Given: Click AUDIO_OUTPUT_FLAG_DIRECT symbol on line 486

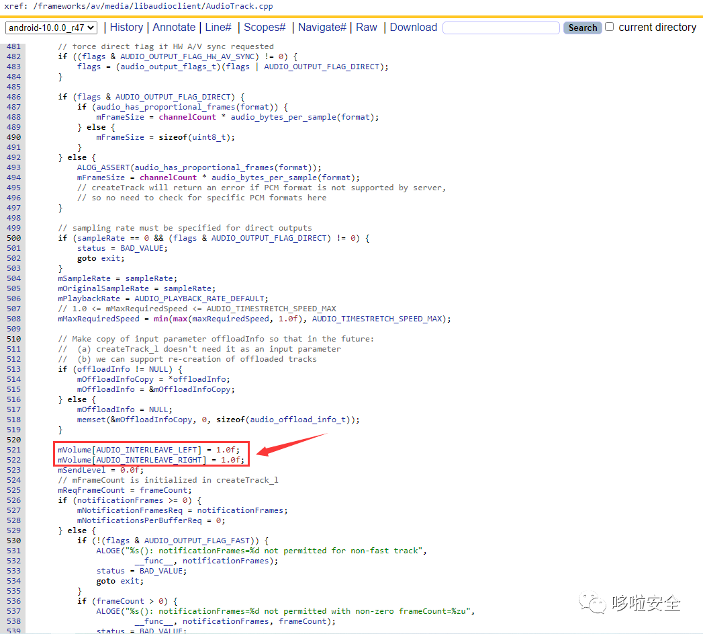Looking at the screenshot, I should [x=175, y=97].
